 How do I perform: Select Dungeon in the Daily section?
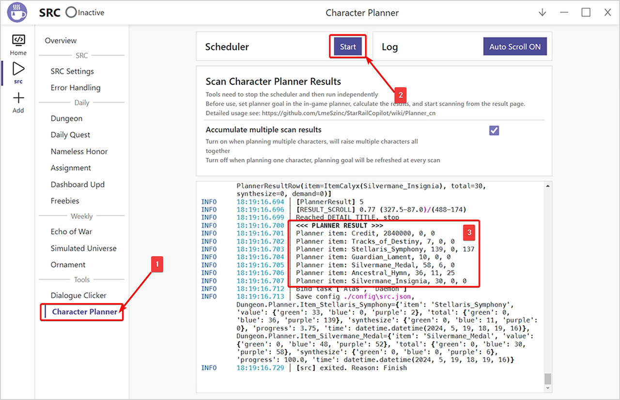66,119
